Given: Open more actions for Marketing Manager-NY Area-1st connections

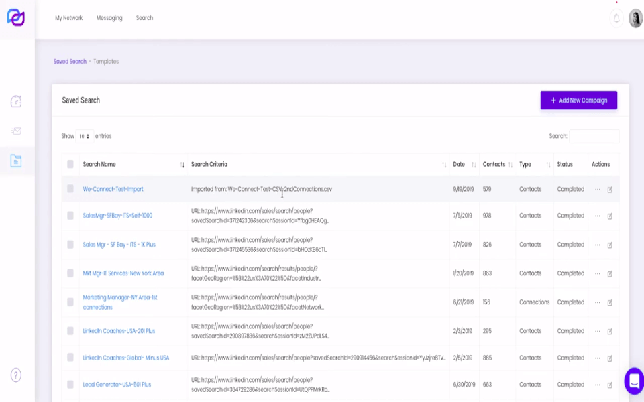Looking at the screenshot, I should 598,302.
